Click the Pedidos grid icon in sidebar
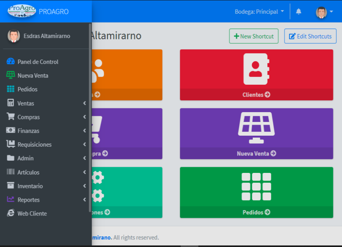The image size is (342, 247). click(11, 89)
